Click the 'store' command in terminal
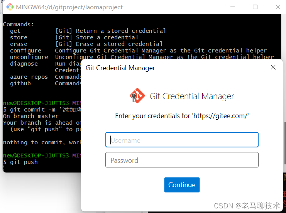286x213 pixels. tap(19, 37)
